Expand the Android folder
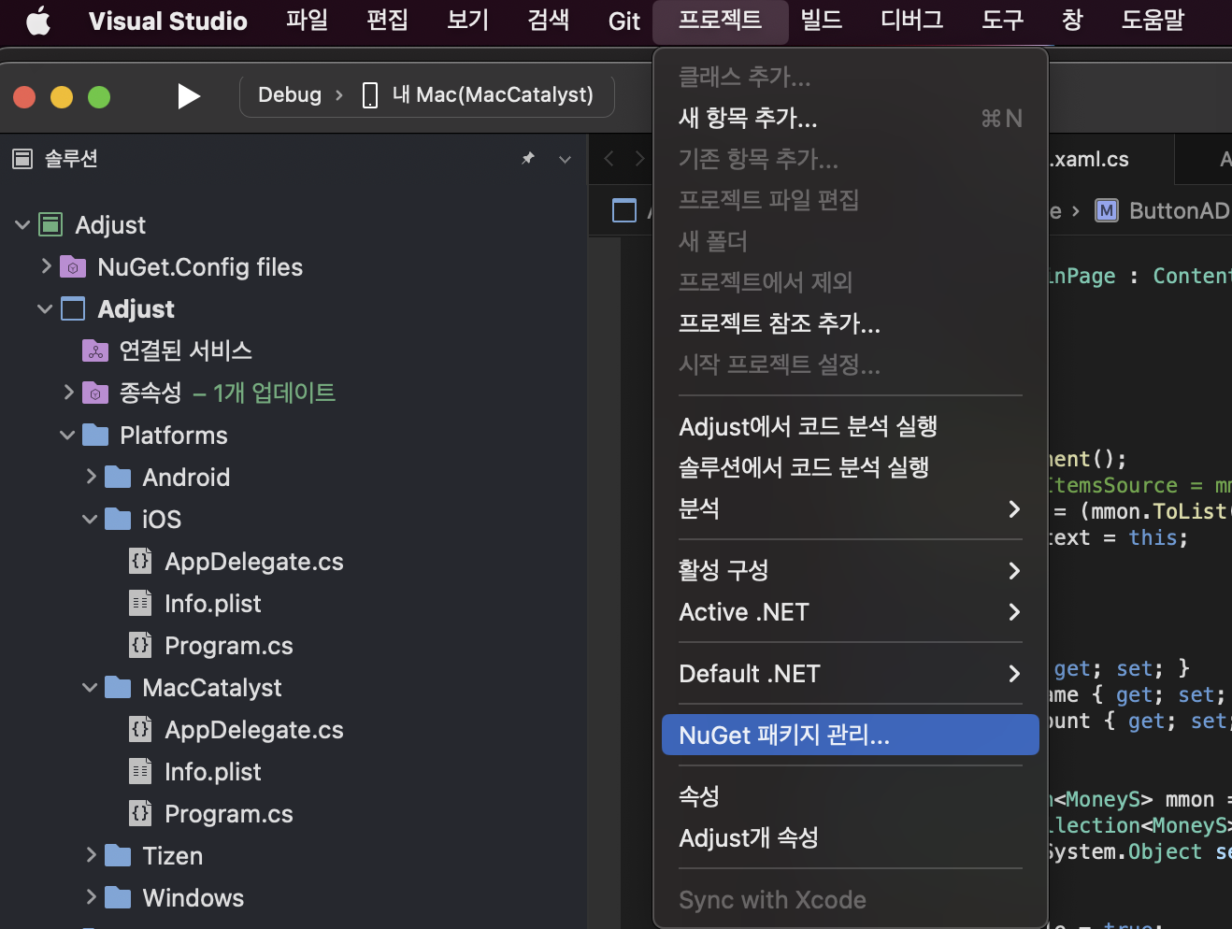The image size is (1232, 929). pos(91,477)
